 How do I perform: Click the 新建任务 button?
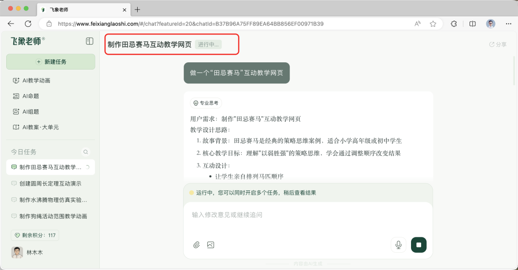pyautogui.click(x=50, y=62)
